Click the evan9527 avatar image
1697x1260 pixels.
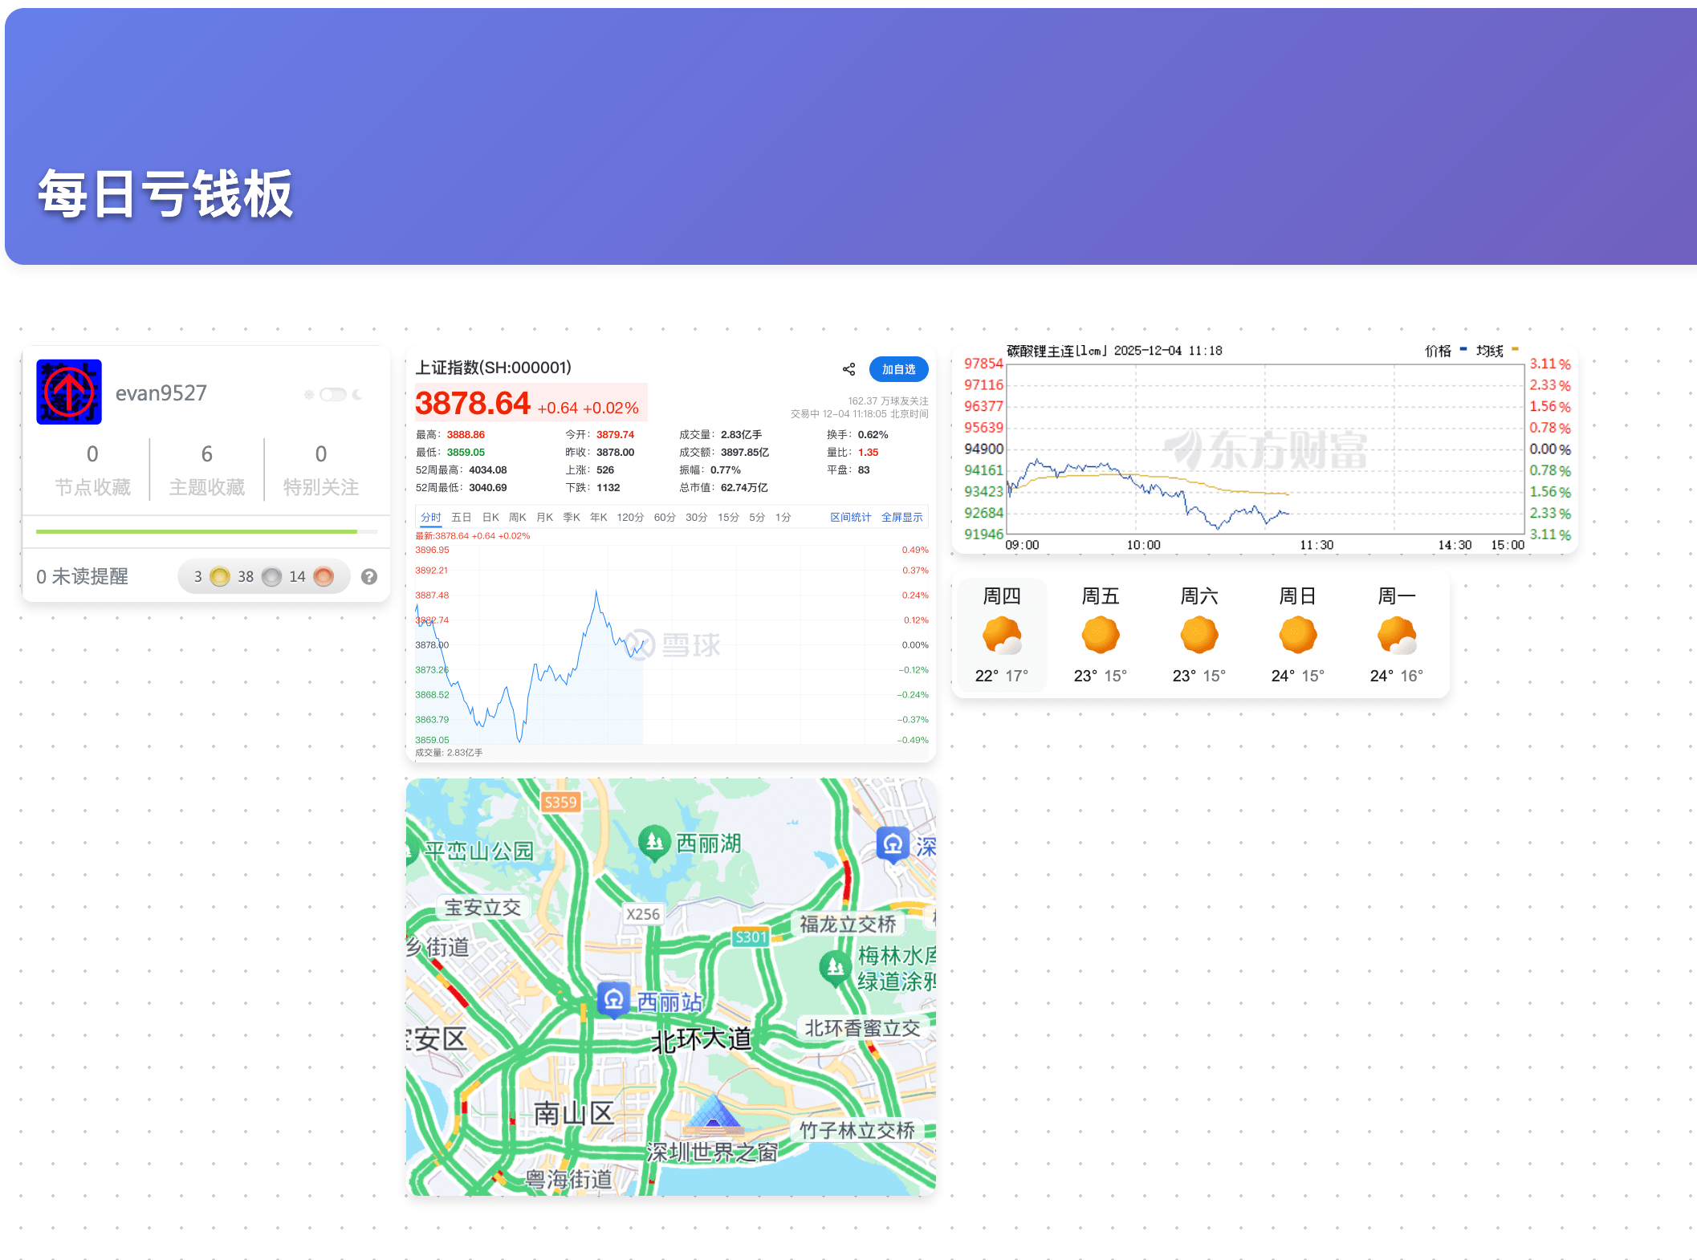69,392
